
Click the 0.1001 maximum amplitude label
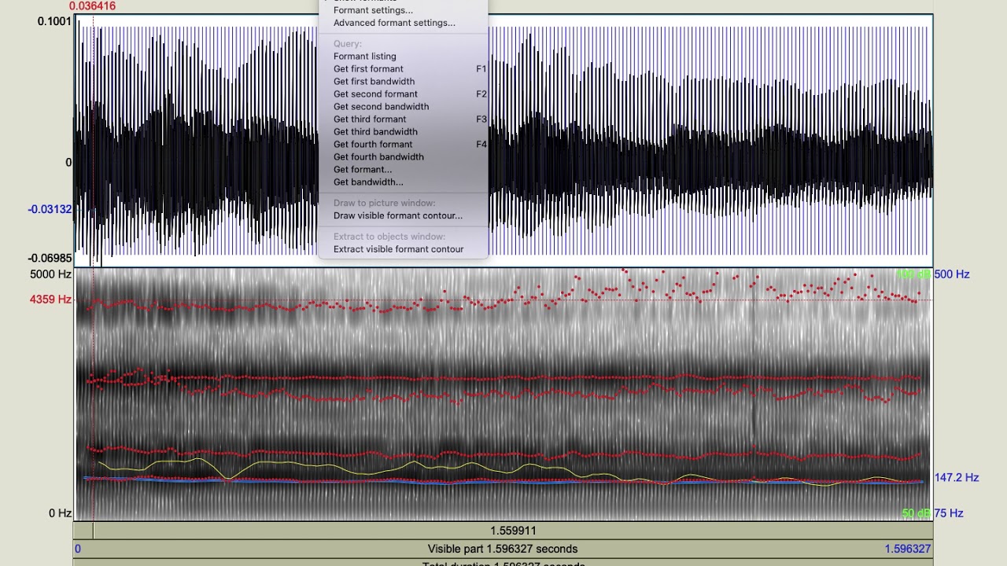click(x=54, y=21)
